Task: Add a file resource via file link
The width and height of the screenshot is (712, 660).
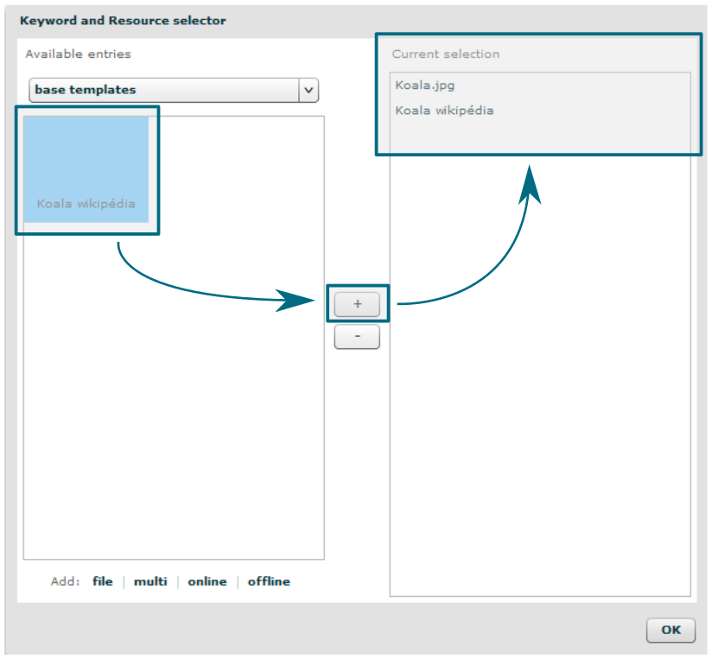Action: tap(103, 581)
